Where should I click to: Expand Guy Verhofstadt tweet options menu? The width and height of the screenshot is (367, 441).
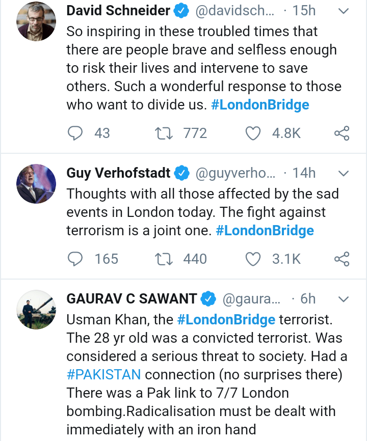click(344, 174)
